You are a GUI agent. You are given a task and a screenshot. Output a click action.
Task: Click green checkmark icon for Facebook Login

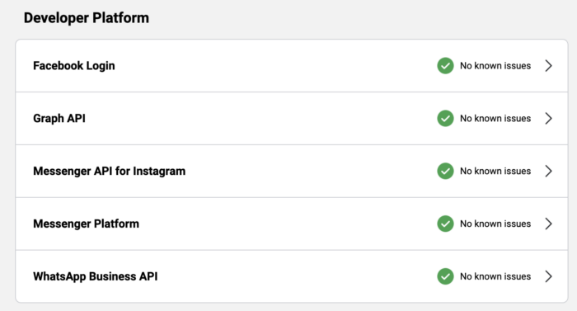[445, 66]
